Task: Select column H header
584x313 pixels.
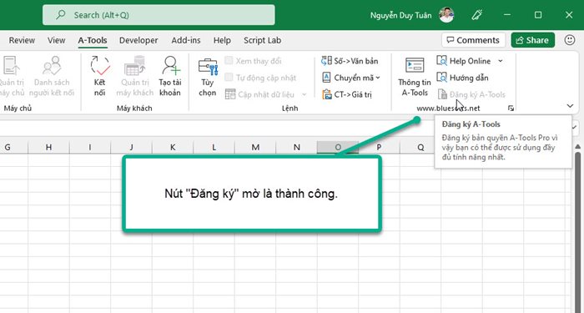Action: coord(48,147)
